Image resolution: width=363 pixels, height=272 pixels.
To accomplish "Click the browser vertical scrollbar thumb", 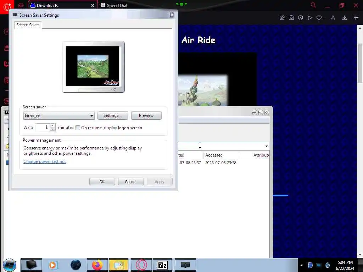I will click(360, 63).
